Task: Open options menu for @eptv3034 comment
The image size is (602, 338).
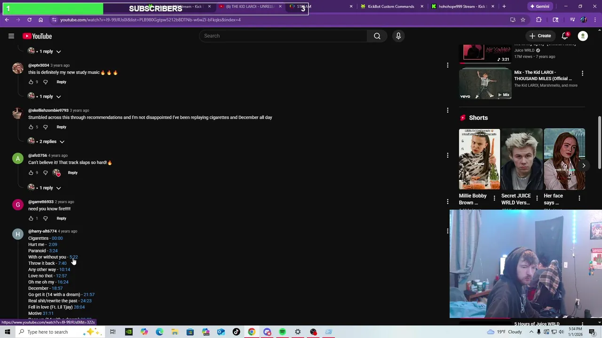Action: tap(447, 65)
